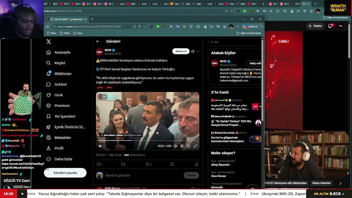The image size is (352, 198).
Task: Repost the tweet with retweet icon
Action: point(123,164)
